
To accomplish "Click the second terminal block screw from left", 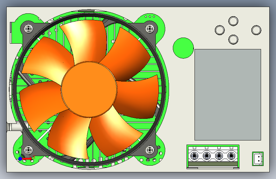I will (207, 156).
